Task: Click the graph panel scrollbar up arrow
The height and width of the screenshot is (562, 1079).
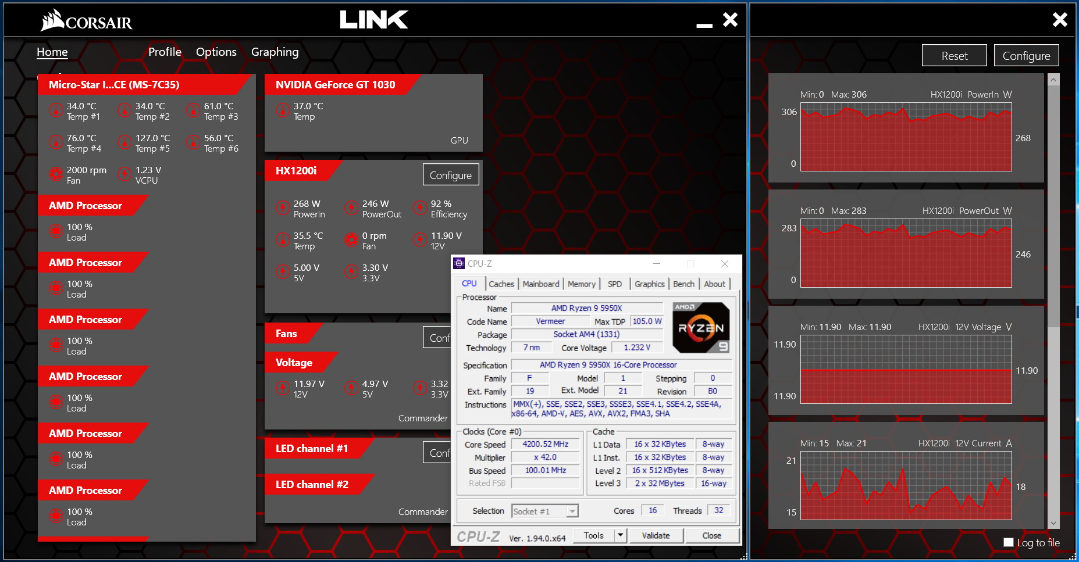Action: 1053,80
